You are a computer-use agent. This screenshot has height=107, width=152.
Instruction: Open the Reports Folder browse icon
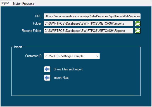138,31
